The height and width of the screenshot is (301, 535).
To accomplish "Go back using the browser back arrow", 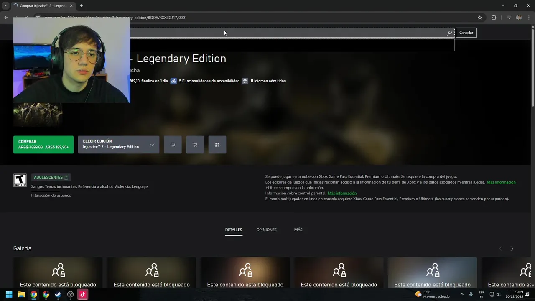I will click(6, 18).
